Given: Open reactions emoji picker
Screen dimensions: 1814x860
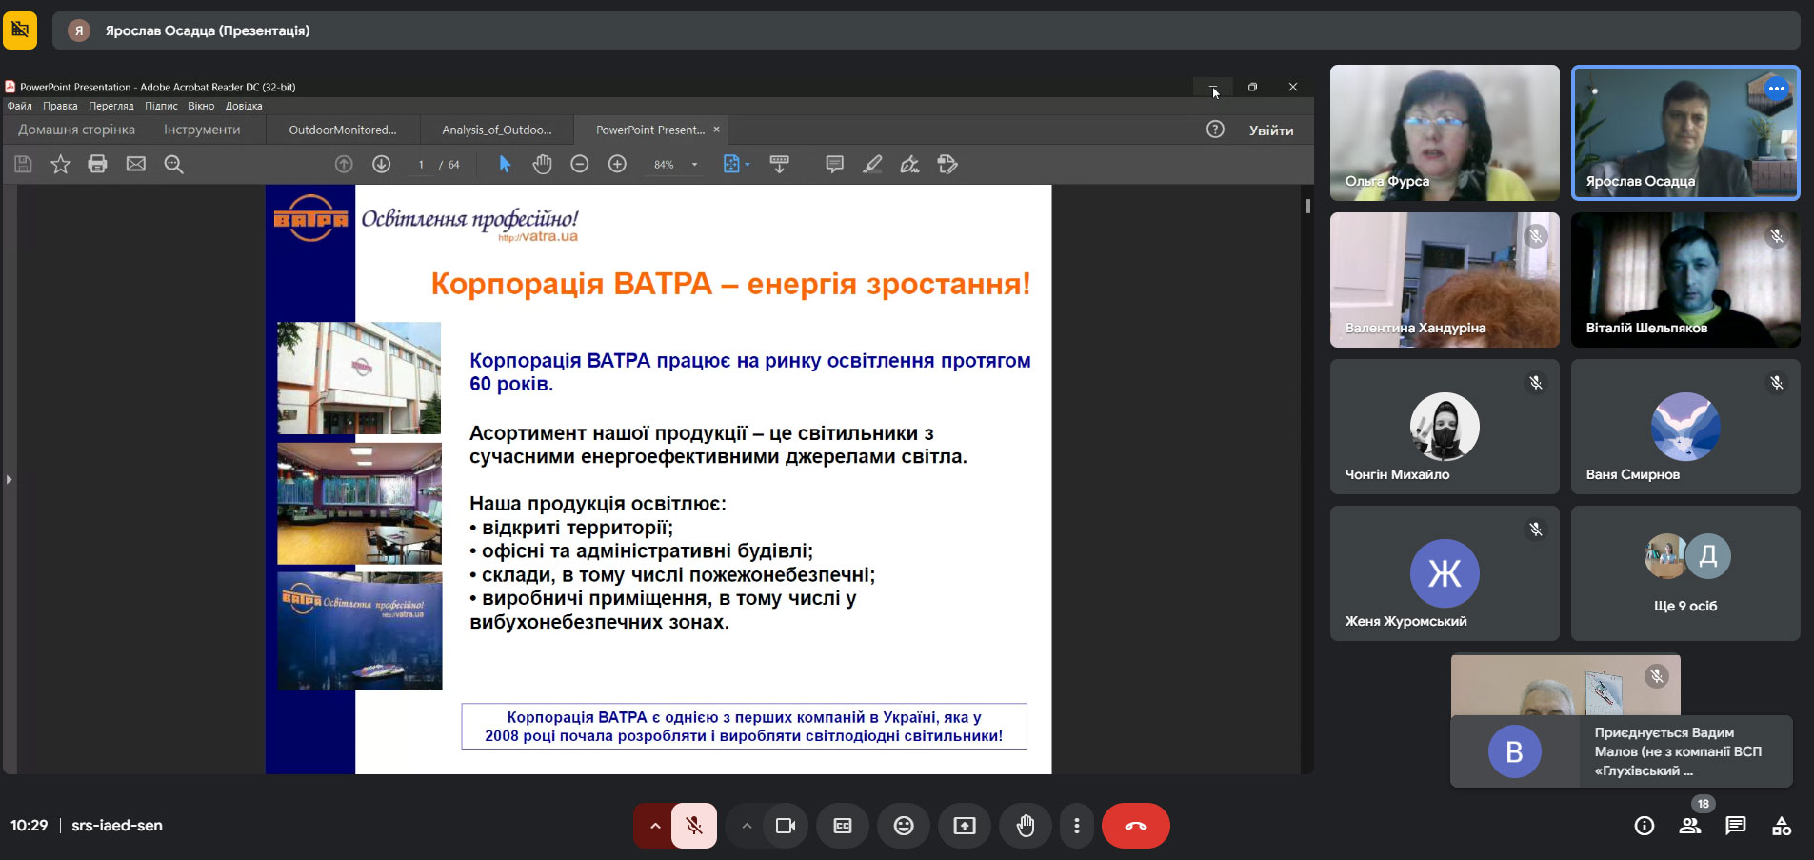Looking at the screenshot, I should click(904, 826).
